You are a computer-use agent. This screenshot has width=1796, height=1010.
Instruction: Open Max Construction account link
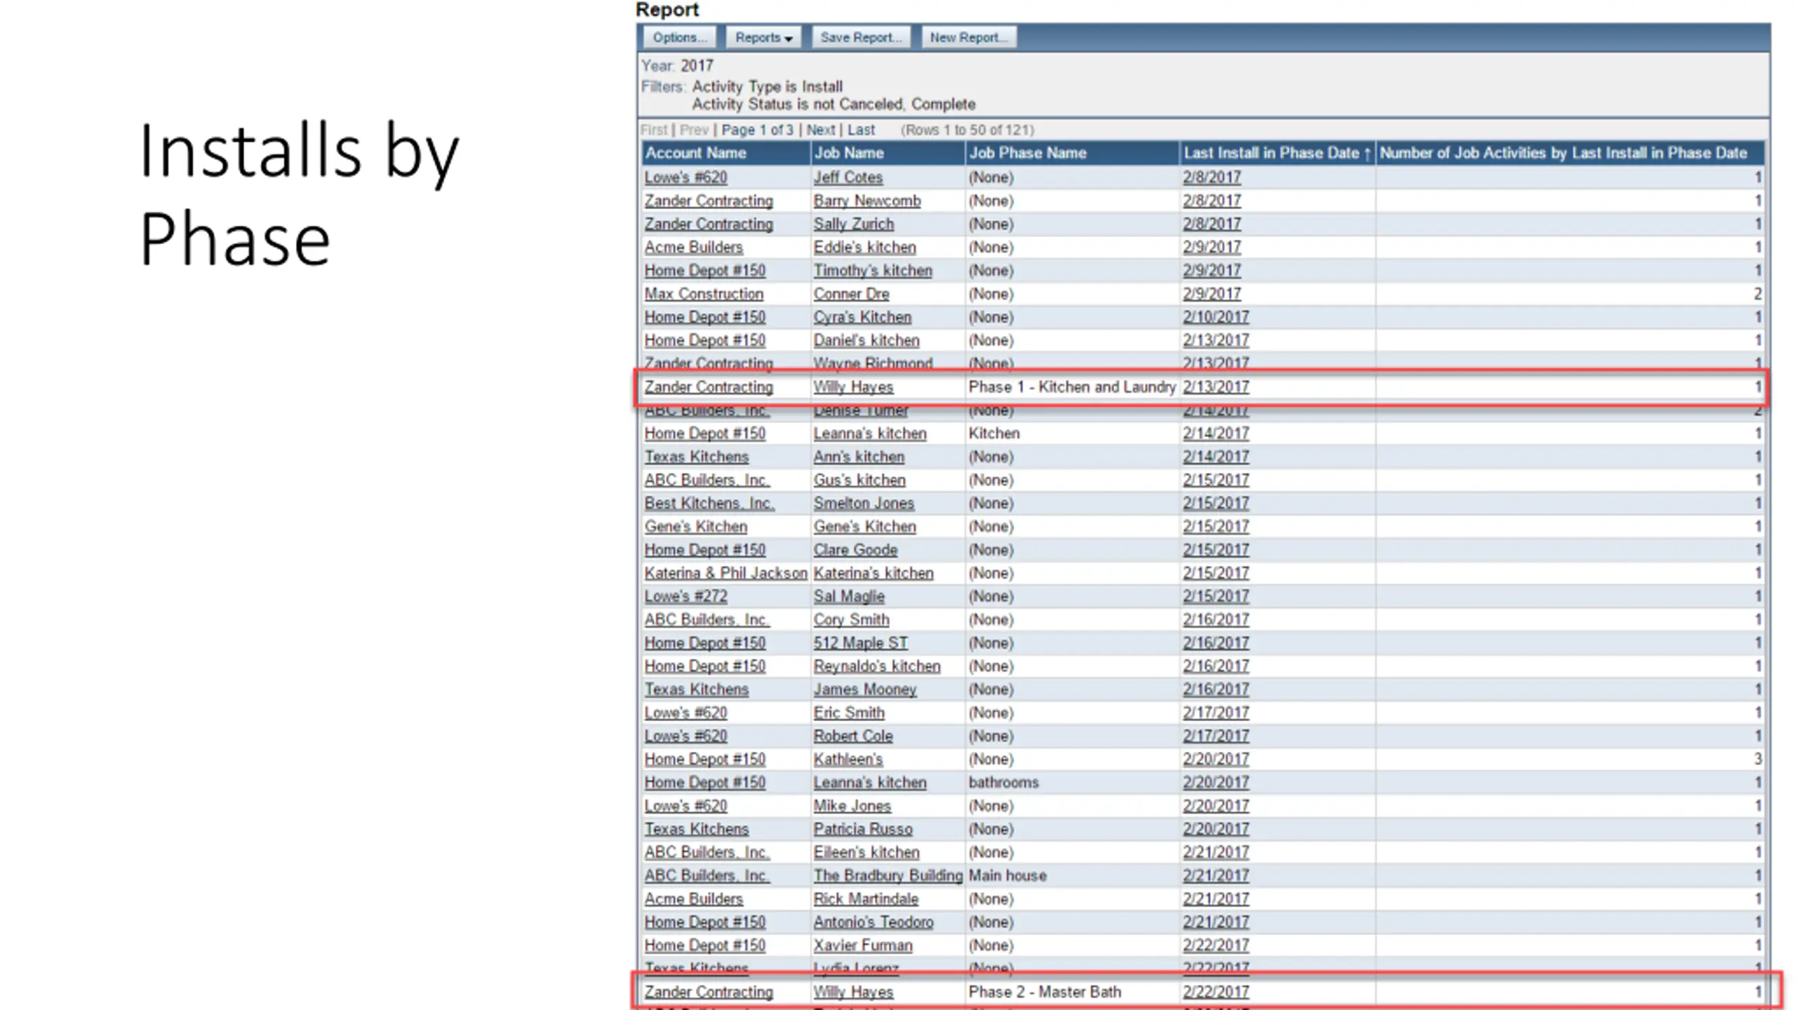704,294
